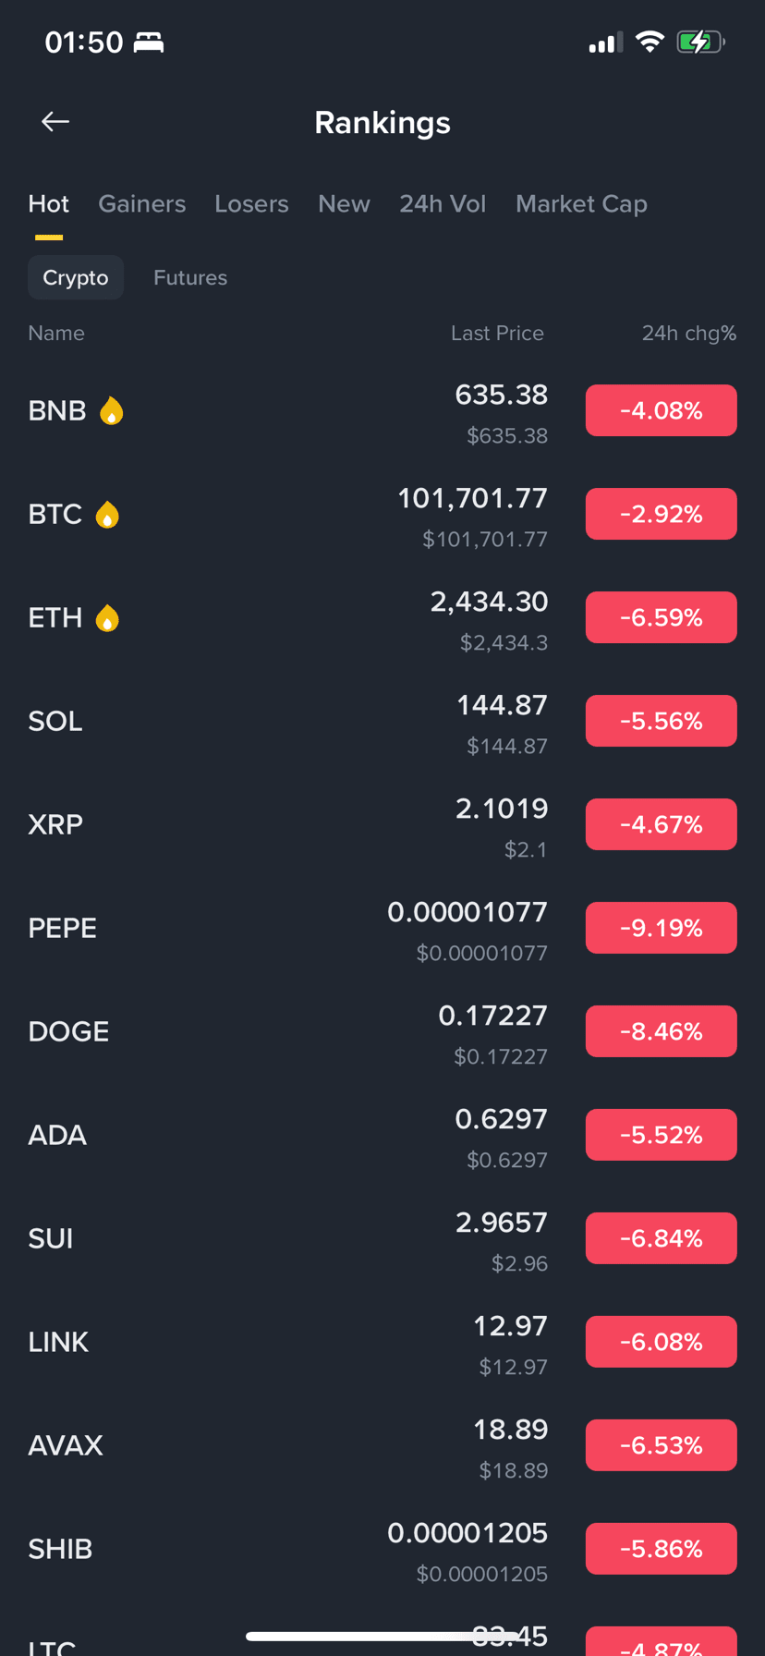765x1656 pixels.
Task: Open the Market Cap tab
Action: coord(581,204)
